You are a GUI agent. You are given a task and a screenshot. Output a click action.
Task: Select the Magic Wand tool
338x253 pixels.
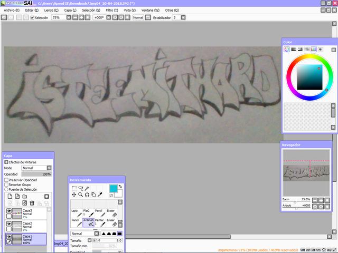click(87, 189)
